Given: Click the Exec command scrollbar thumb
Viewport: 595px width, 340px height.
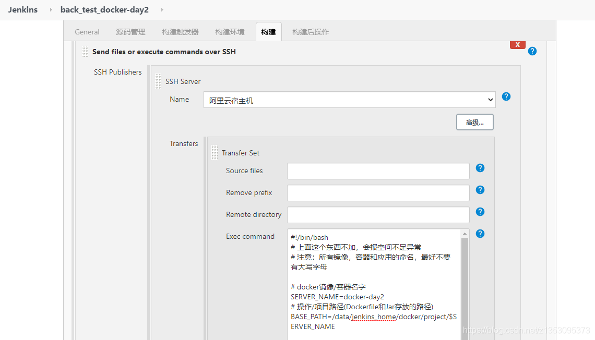Looking at the screenshot, I should [465, 289].
